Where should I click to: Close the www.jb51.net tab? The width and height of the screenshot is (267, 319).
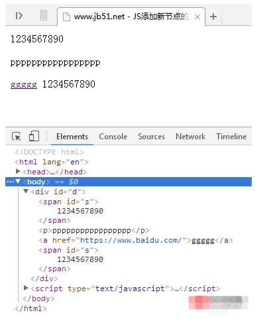pos(197,17)
